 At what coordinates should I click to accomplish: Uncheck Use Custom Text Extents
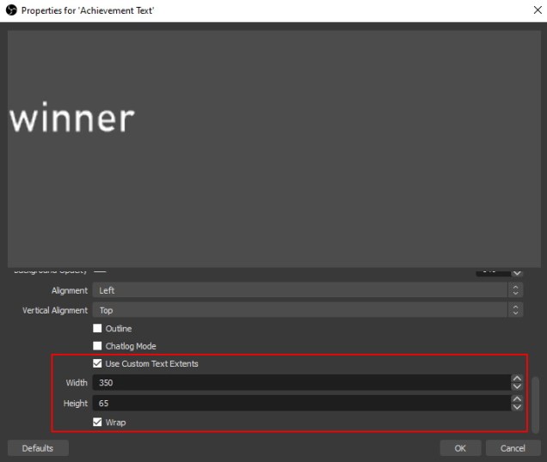(97, 364)
